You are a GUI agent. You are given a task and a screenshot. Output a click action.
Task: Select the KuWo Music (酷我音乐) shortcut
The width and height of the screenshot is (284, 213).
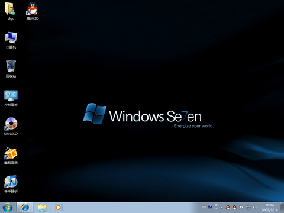pos(11,156)
